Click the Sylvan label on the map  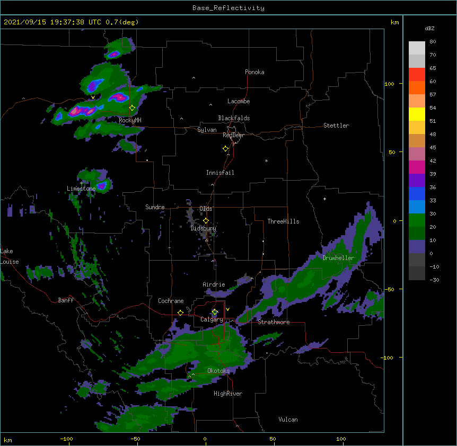207,130
